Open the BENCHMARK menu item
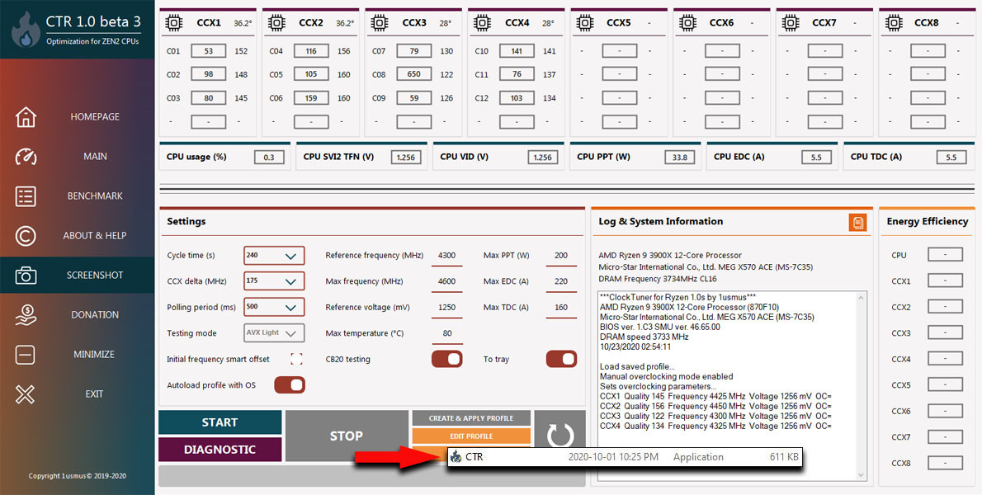This screenshot has height=495, width=982. click(x=95, y=196)
